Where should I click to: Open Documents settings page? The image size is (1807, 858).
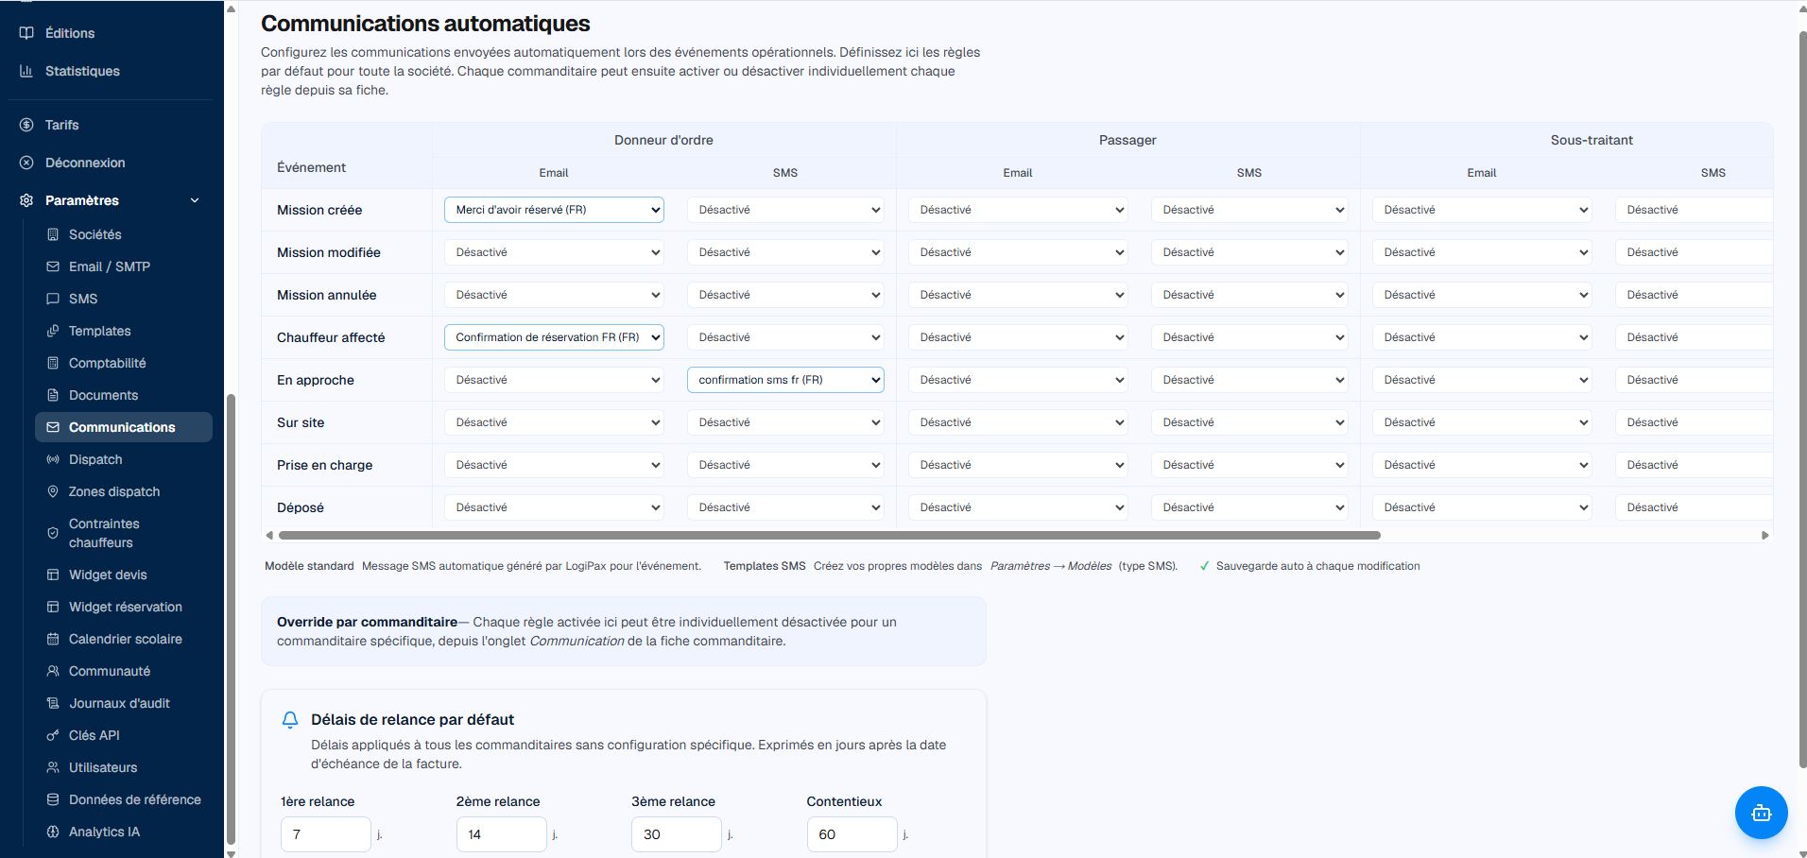(x=124, y=395)
